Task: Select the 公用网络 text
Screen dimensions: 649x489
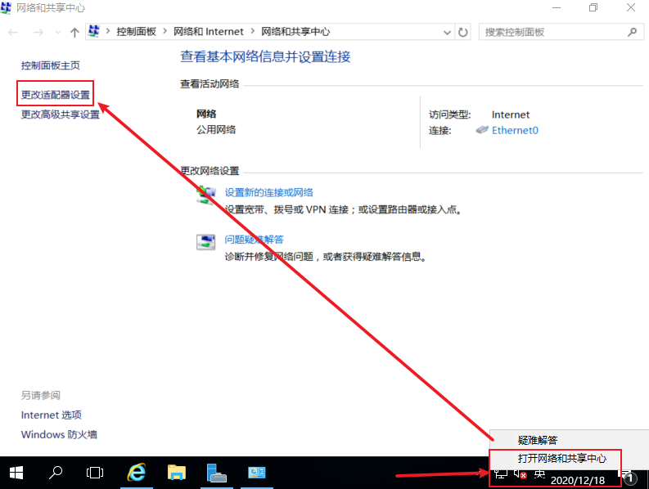Action: [x=216, y=130]
